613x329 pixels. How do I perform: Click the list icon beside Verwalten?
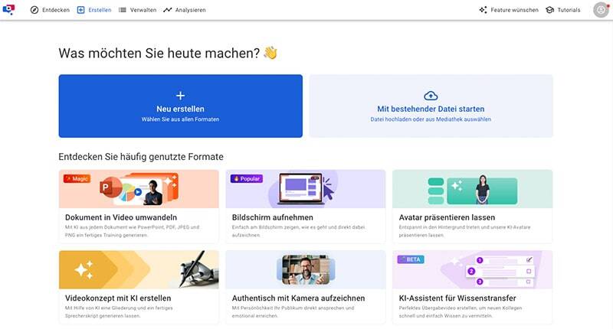pyautogui.click(x=123, y=10)
